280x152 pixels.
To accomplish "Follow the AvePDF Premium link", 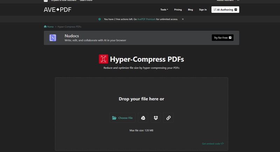I will click(x=146, y=19).
